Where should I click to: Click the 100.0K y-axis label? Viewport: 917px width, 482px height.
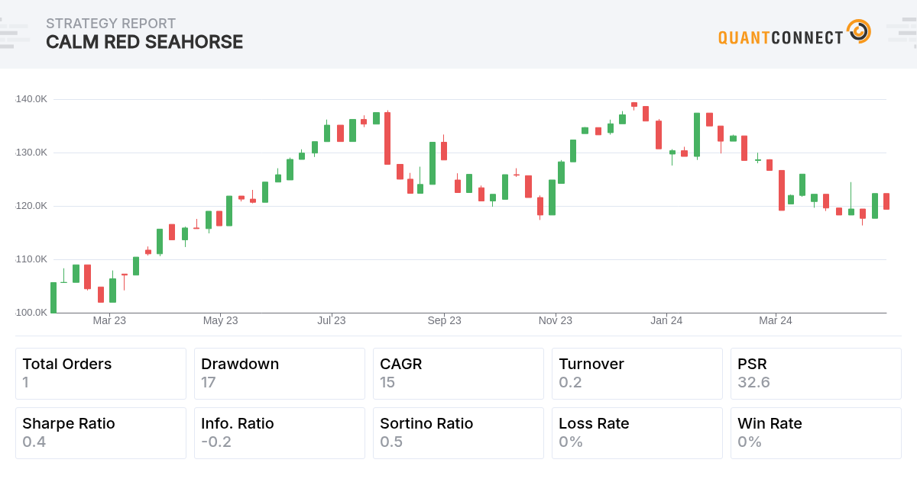tap(31, 313)
